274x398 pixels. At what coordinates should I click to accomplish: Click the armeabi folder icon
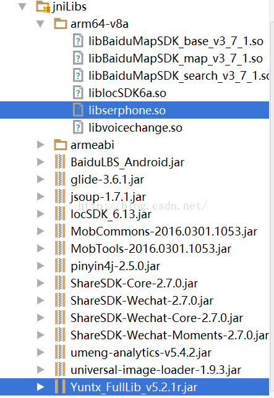click(x=61, y=145)
